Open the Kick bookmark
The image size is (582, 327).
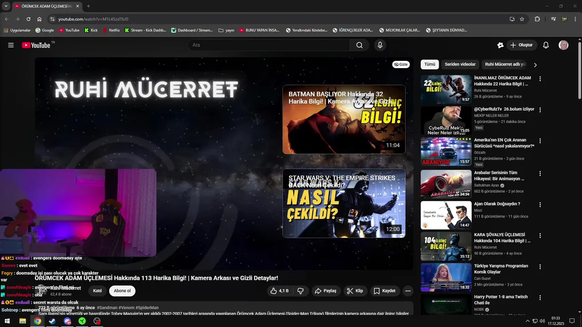pos(91,30)
